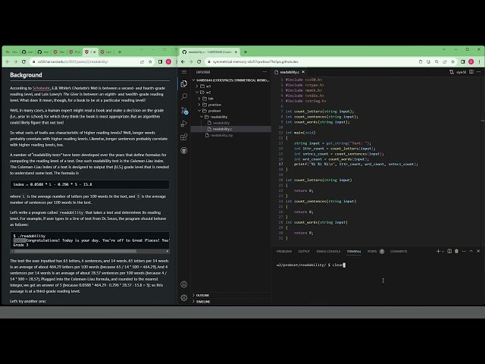Screen dimensions: 485x364
Task: Open Source Control view in activity bar
Action: point(184,111)
